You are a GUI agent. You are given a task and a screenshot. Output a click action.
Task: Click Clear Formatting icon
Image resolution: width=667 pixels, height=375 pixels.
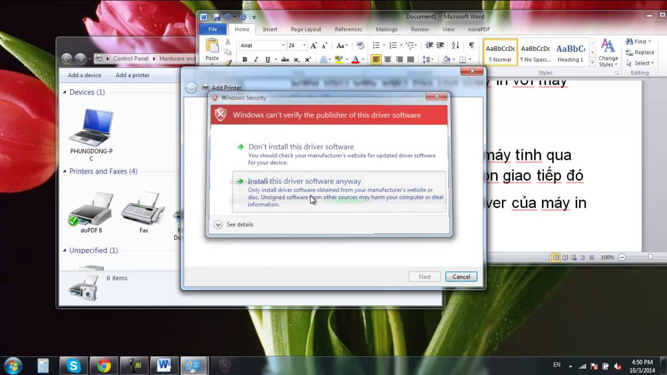(x=361, y=45)
